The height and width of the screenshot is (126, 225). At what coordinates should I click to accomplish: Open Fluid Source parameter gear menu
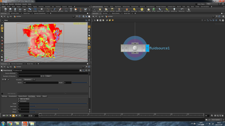pos(80,70)
